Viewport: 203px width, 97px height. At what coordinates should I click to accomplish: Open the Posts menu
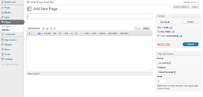click(7, 8)
